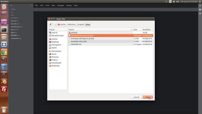The height and width of the screenshot is (114, 202).
Task: Open hoa.info.yml in Brackets file tree
Action: 15,24
